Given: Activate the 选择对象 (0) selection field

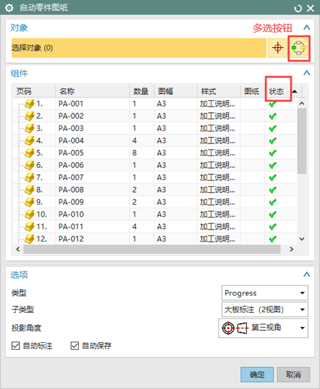Looking at the screenshot, I should click(x=139, y=47).
